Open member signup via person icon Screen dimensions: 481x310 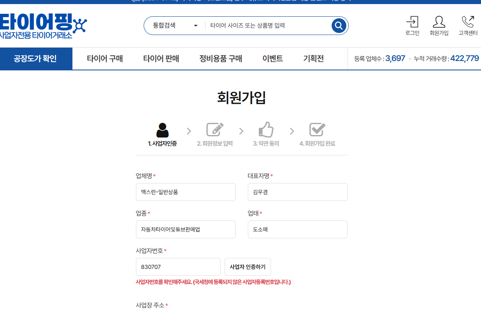pos(439,22)
